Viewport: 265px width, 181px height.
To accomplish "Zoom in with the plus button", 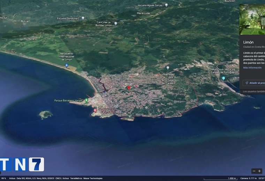I will tap(259, 171).
